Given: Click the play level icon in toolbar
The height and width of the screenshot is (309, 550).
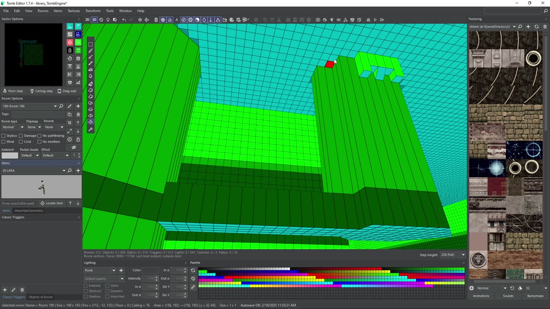Looking at the screenshot, I should [x=375, y=20].
